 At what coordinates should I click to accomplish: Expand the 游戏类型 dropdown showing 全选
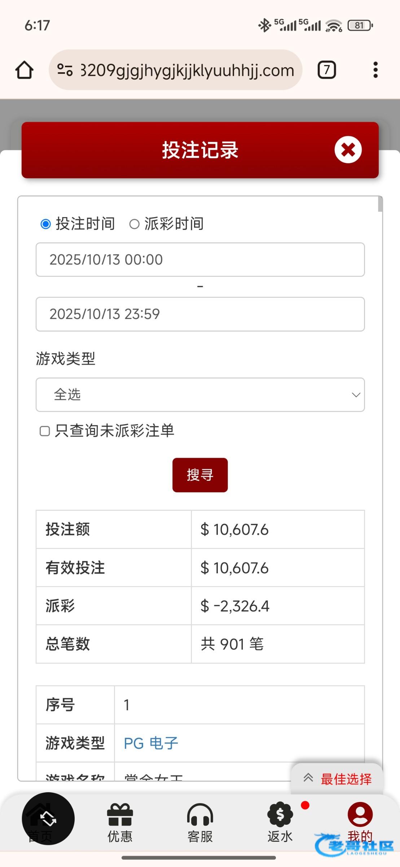point(200,394)
